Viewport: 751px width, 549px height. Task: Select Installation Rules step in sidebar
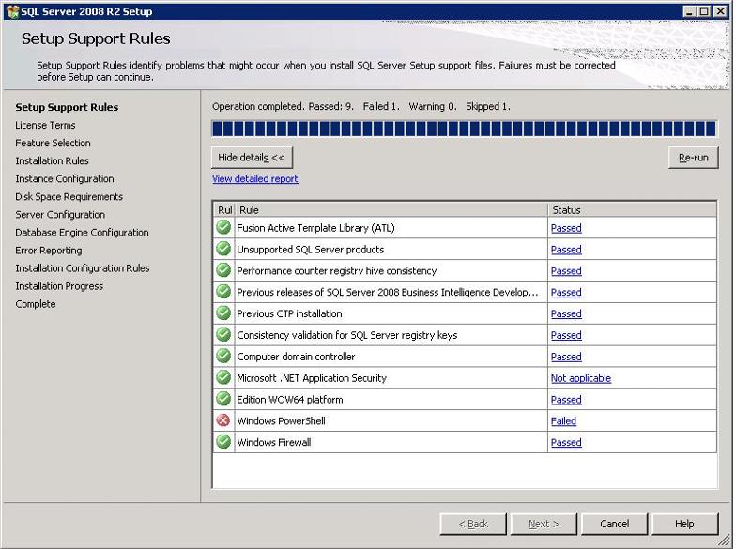[52, 160]
